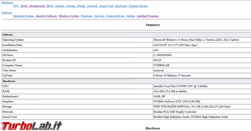Click the TurboLab.it watermark logo
The height and width of the screenshot is (131, 251).
31,126
